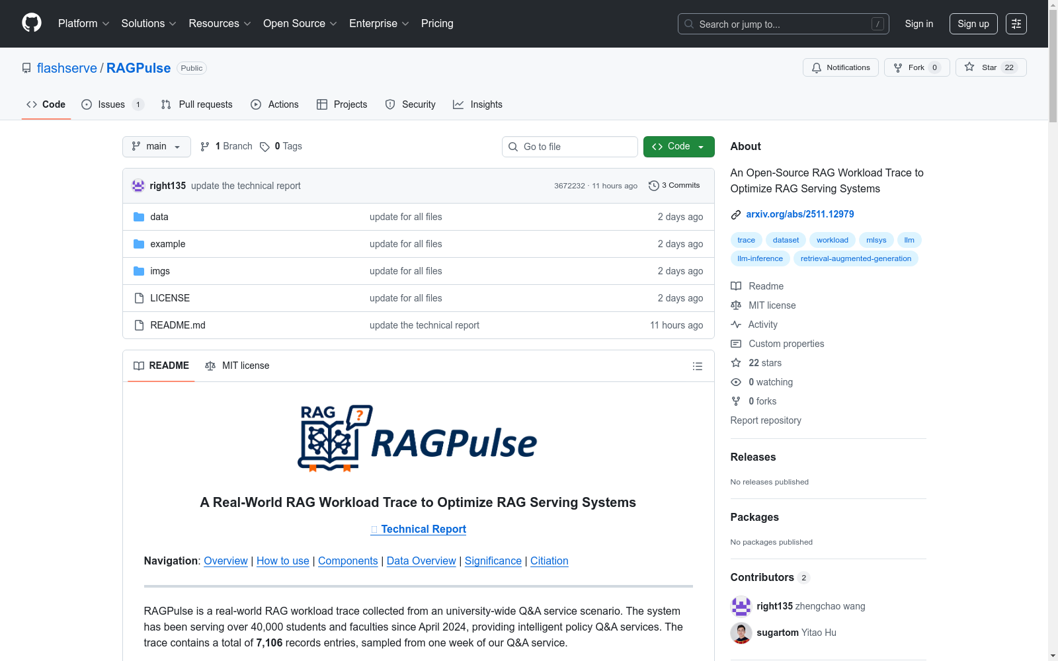Click the tag icon beside 0 Tags
The image size is (1058, 661).
point(264,147)
